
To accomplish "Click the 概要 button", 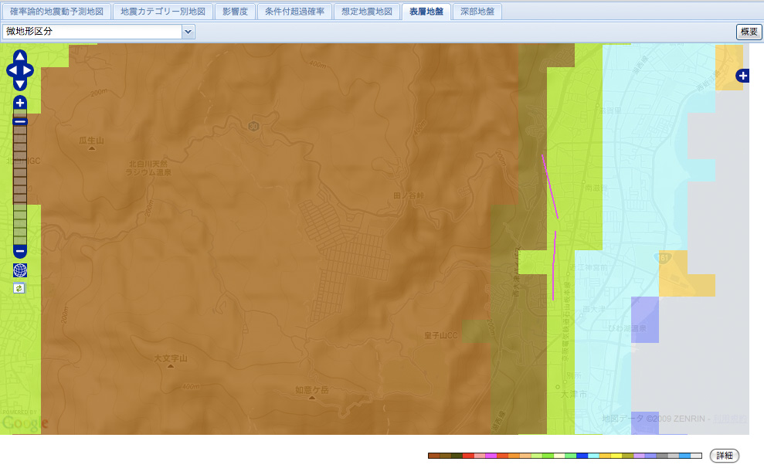I will click(x=749, y=32).
